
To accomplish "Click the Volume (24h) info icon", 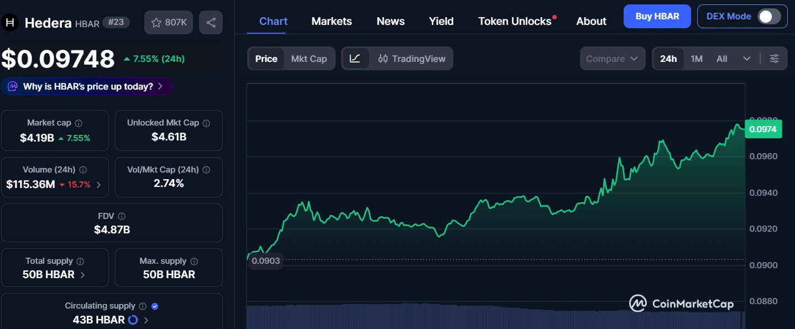I will [x=83, y=170].
